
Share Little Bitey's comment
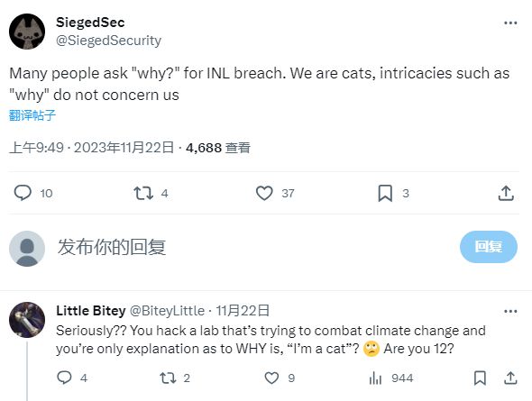click(510, 378)
